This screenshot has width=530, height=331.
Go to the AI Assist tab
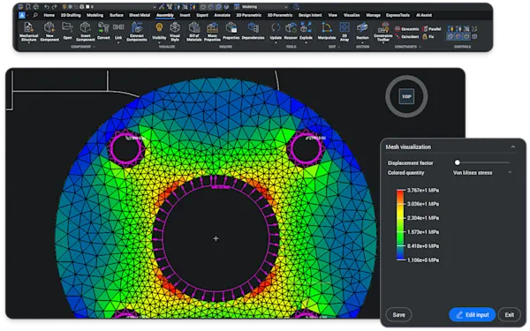click(424, 15)
